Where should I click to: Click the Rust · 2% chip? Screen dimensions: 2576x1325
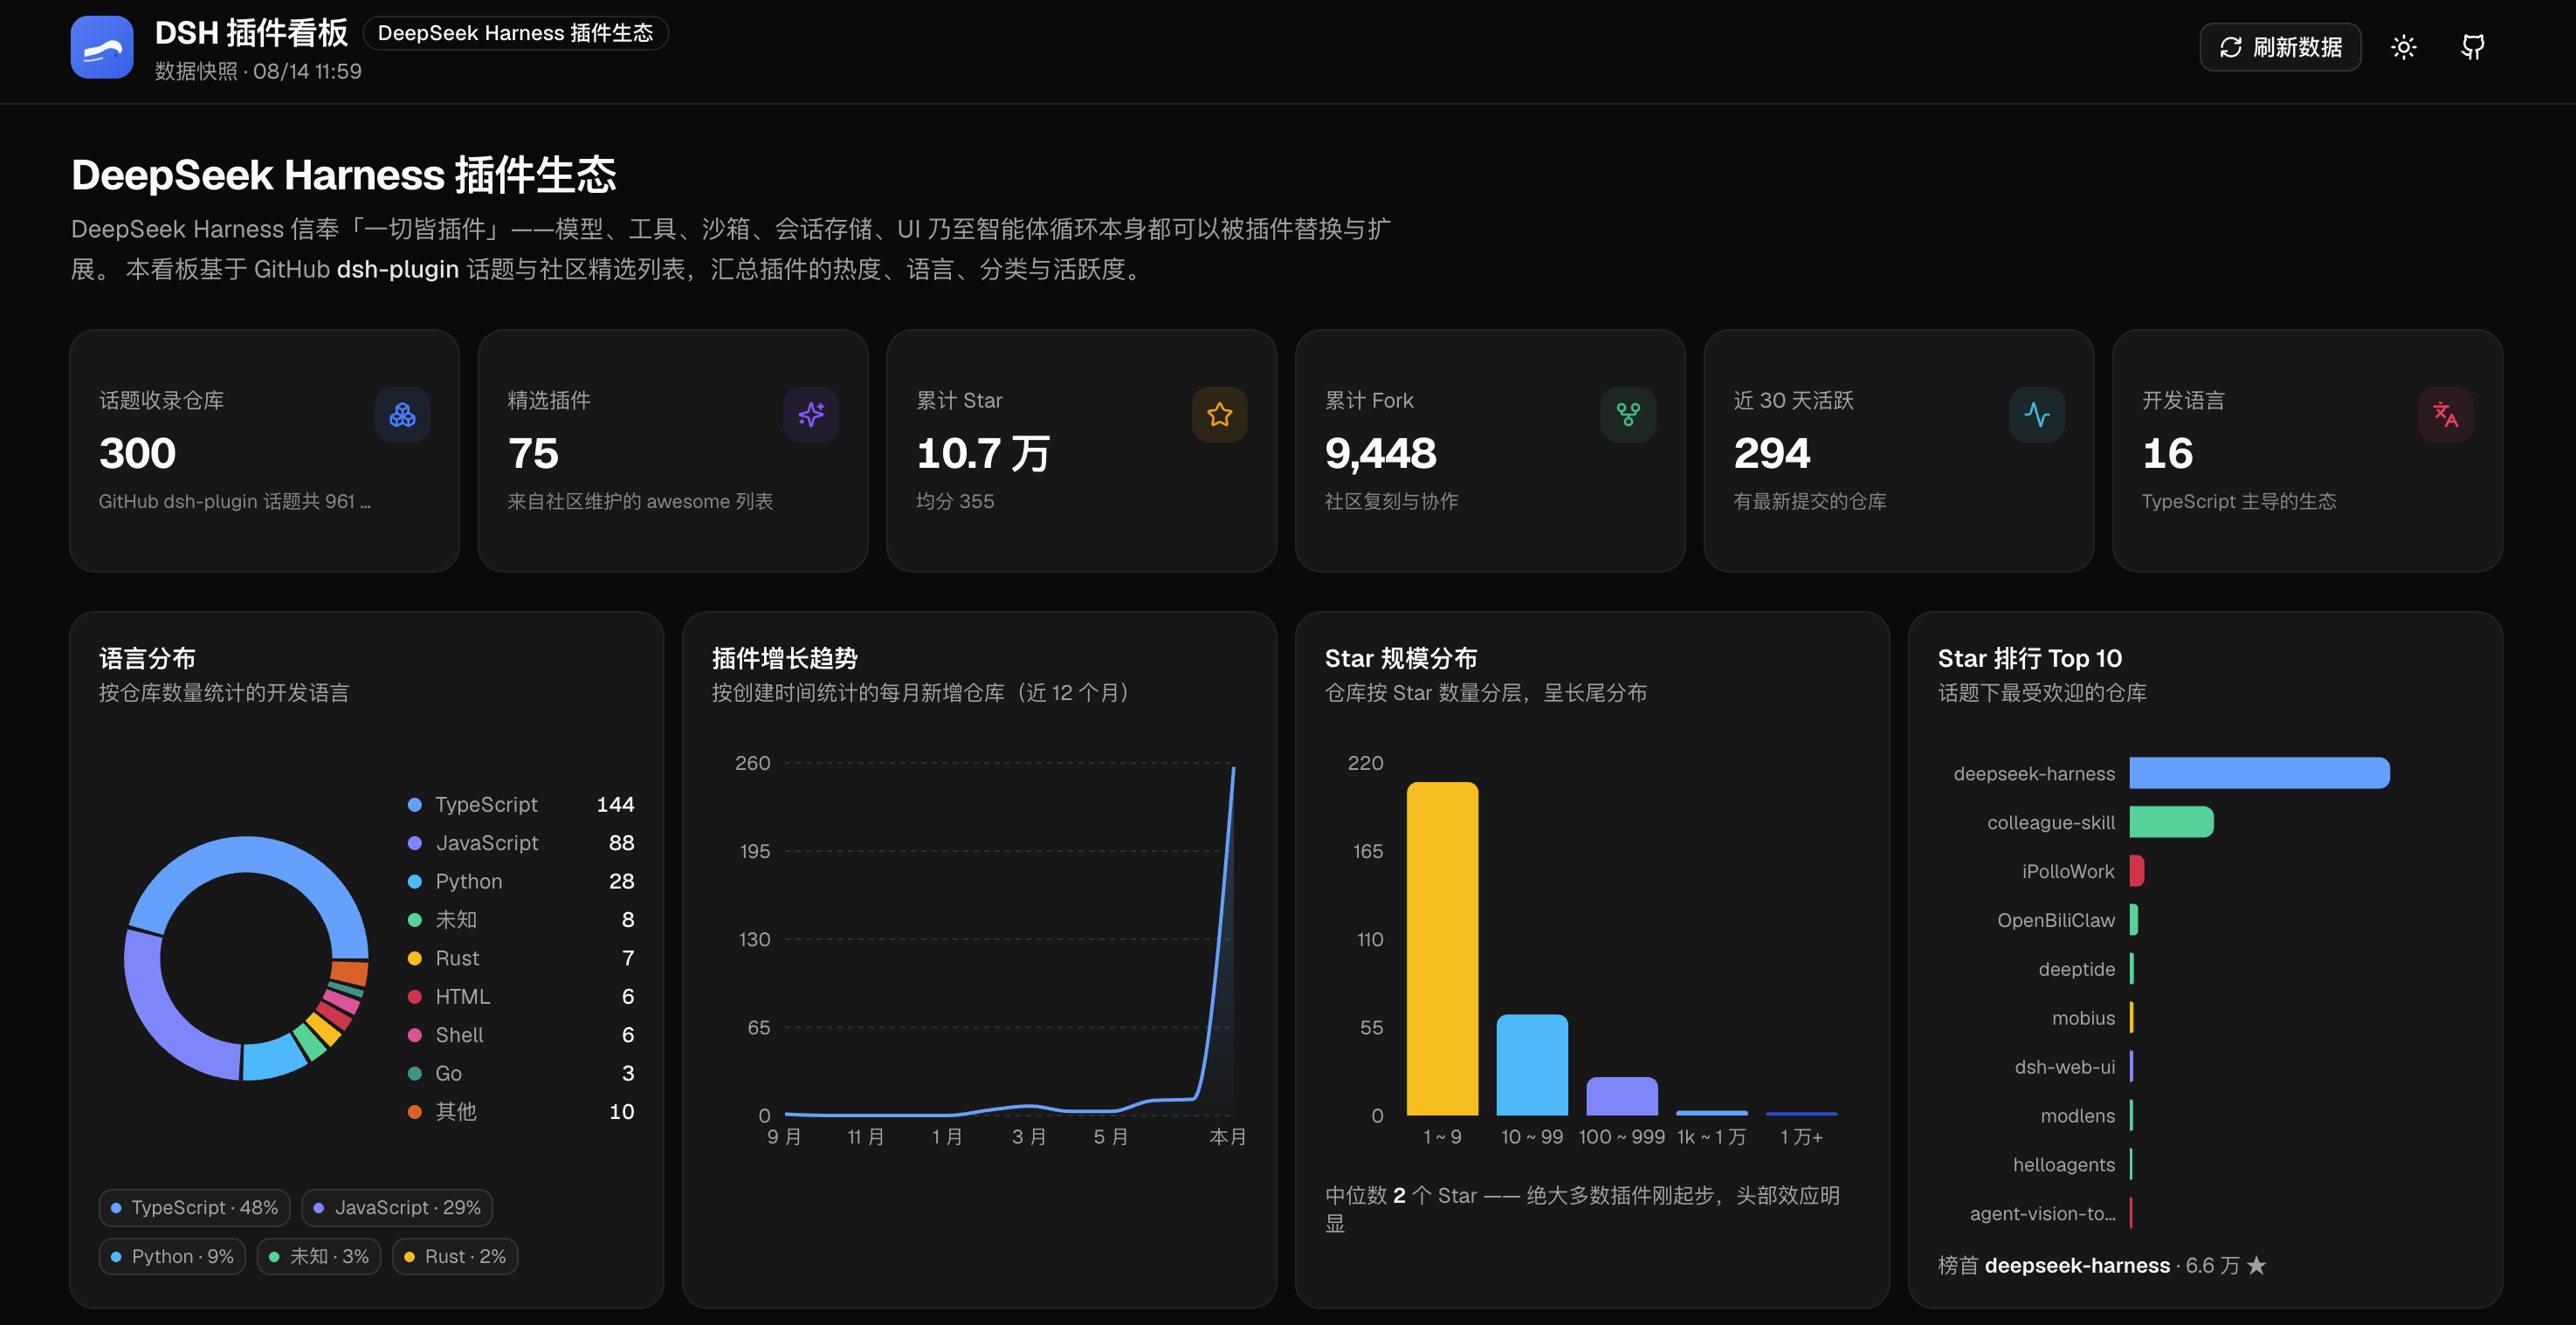click(x=455, y=1256)
